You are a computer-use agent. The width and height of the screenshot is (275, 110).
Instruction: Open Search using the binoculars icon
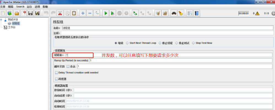tap(174, 13)
